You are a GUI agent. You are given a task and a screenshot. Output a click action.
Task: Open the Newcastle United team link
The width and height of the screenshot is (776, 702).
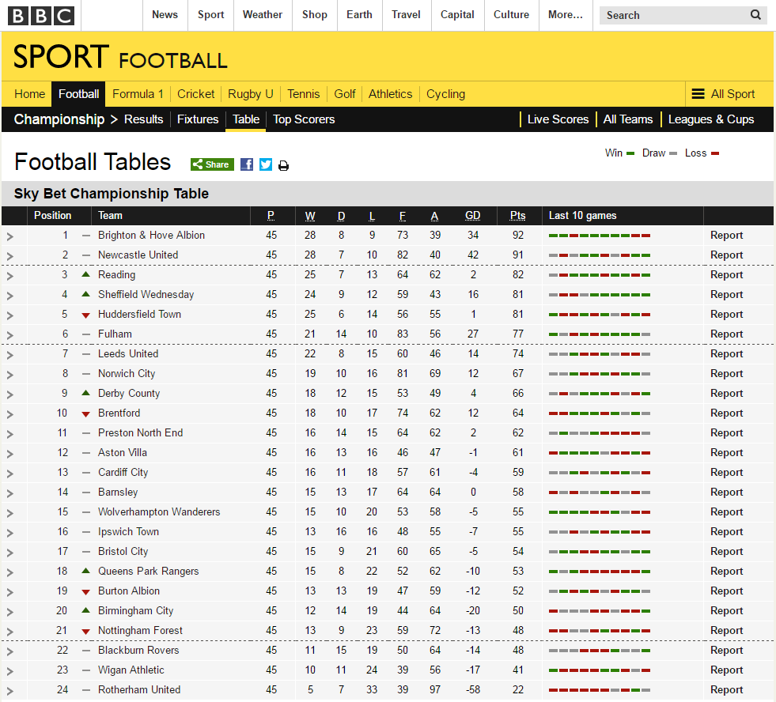[138, 255]
